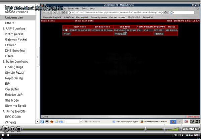Viewport: 201px width, 139px height.
Task: Click the Firefox forward arrow button
Action: 48,12
